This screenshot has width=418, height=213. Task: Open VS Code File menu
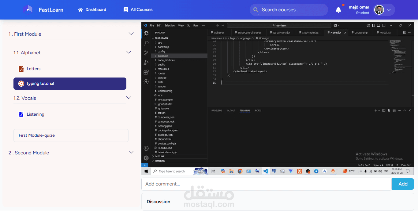coord(152,25)
